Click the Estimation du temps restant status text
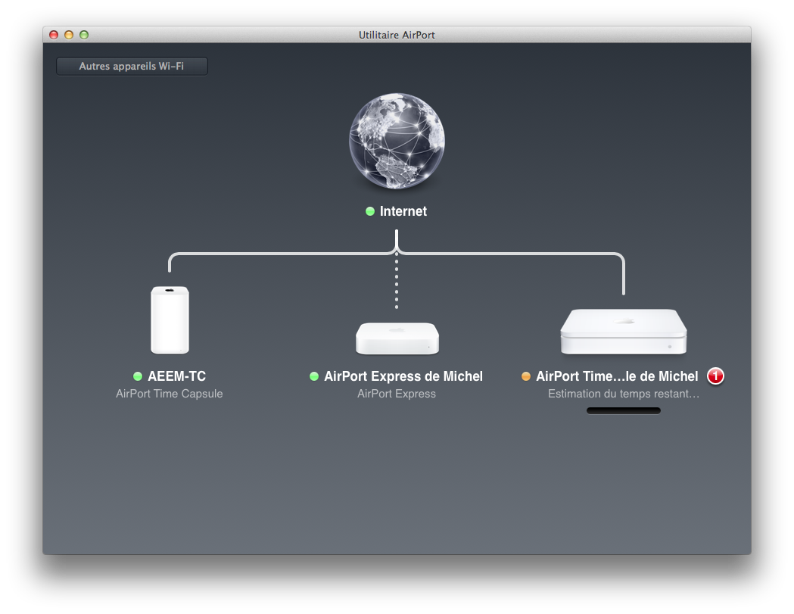 623,394
